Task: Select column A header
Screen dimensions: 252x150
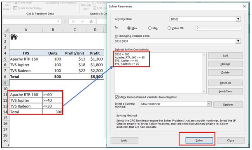Action: click(x=26, y=30)
